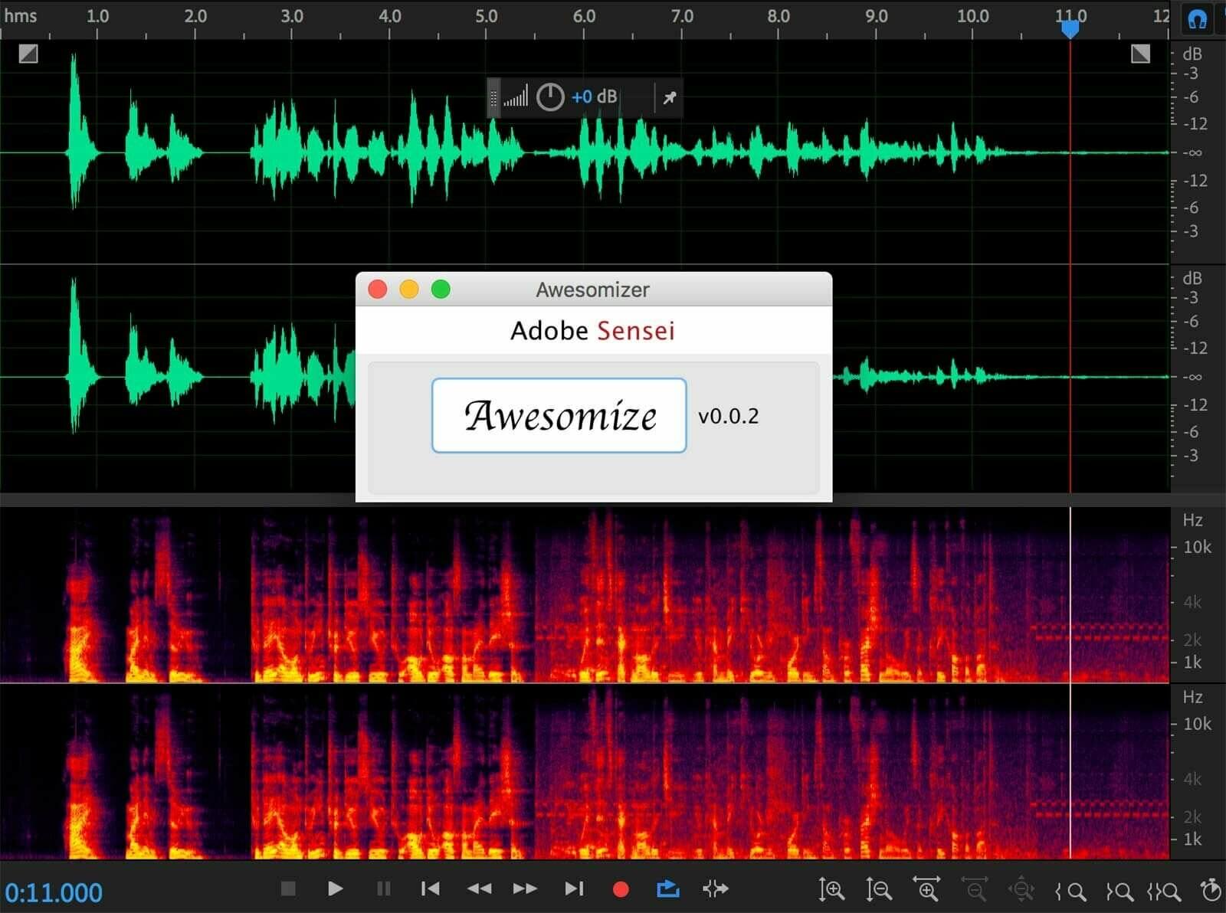Zoom in time
Screen dimensions: 1226x913
point(926,890)
